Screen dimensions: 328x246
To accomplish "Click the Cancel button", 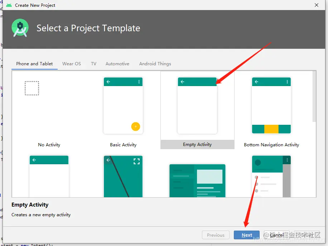I will pos(276,235).
